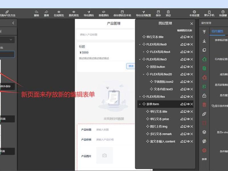Close the 图层管理 panel
Screen dimensions: 228x171
click(192, 24)
